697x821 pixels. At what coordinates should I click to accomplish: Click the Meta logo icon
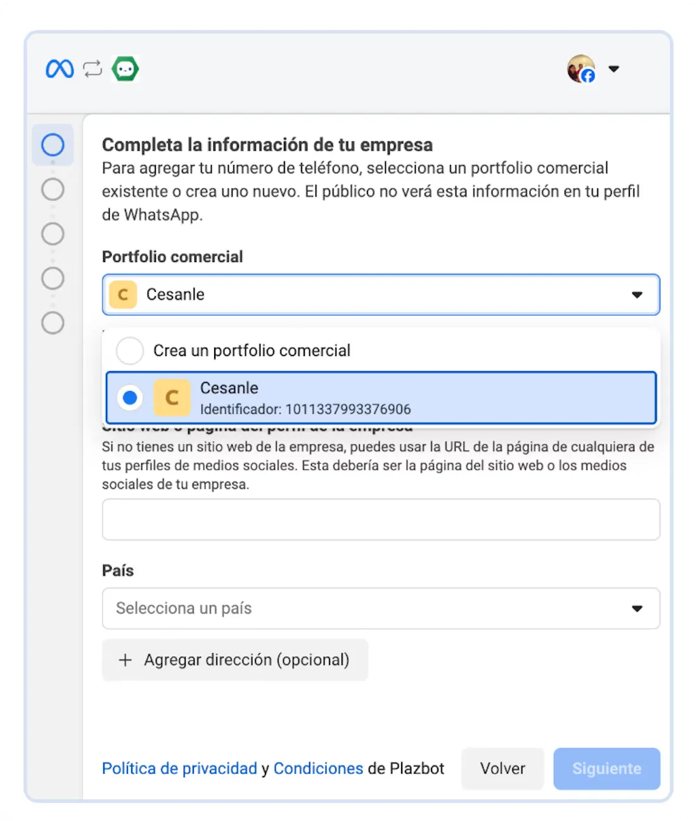(59, 69)
